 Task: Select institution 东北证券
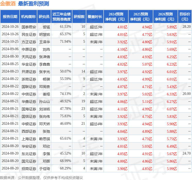click(29, 154)
